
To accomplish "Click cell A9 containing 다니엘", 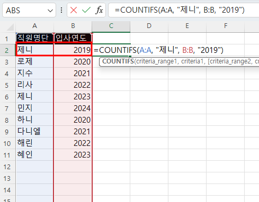I will click(x=34, y=132).
